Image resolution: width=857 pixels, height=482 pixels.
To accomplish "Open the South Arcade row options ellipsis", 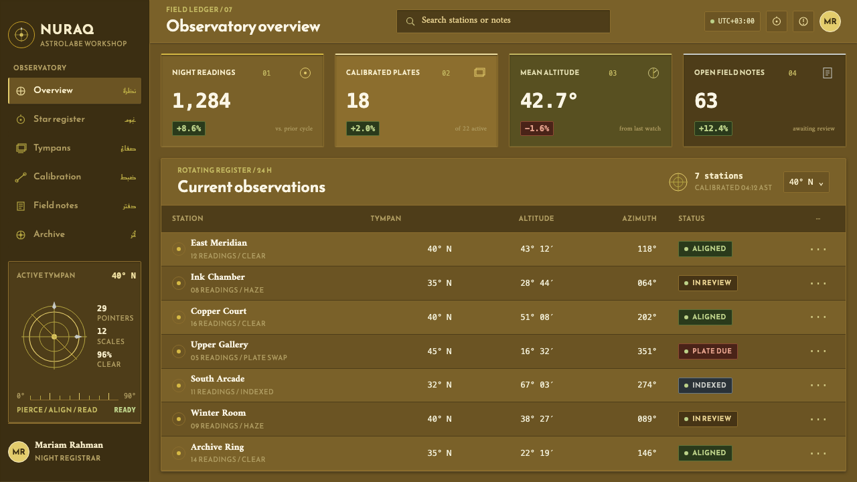I will tap(818, 385).
